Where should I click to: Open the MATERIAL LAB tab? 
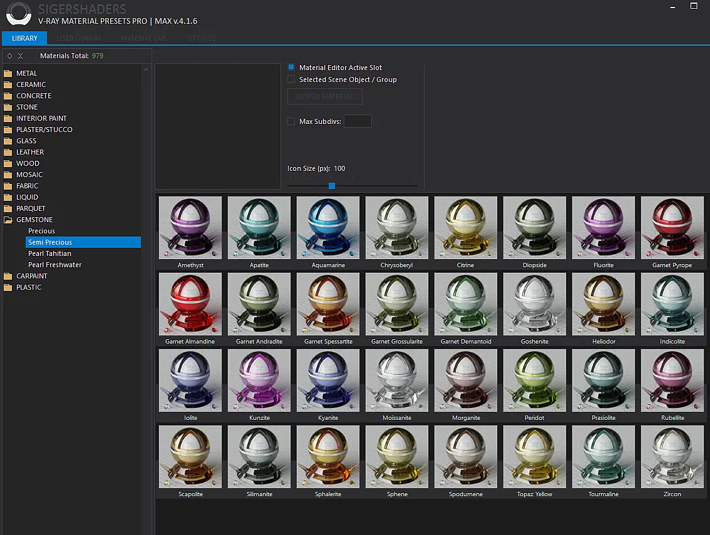coord(143,38)
